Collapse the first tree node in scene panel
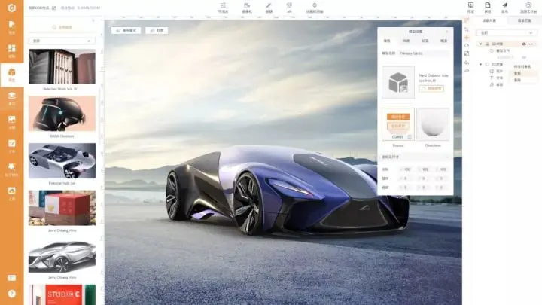542x305 pixels. click(481, 44)
